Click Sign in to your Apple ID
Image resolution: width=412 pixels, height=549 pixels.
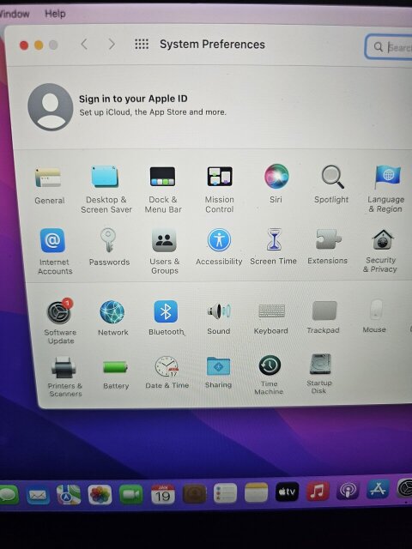click(133, 99)
